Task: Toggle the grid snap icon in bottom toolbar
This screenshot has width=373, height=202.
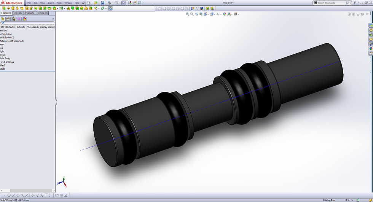Action: click(61, 196)
